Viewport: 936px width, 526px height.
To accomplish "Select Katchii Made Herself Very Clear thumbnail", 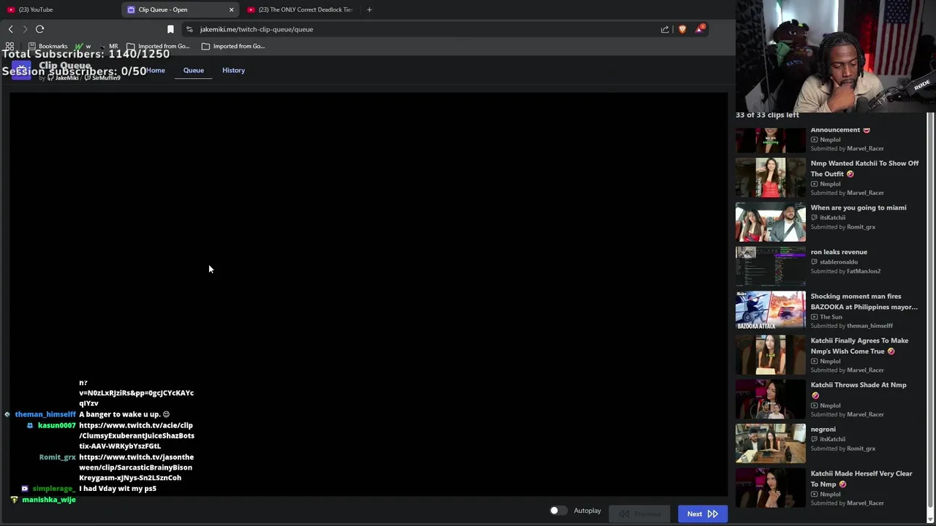I will pyautogui.click(x=770, y=488).
